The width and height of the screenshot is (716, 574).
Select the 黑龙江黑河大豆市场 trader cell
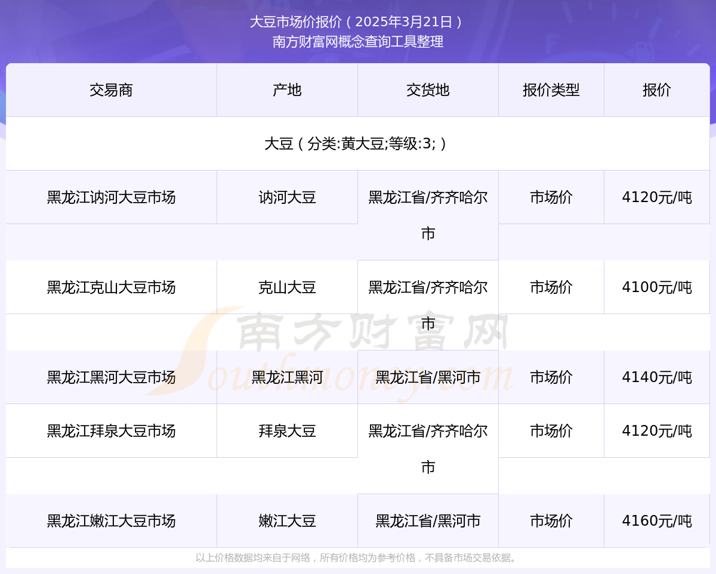[x=112, y=377]
